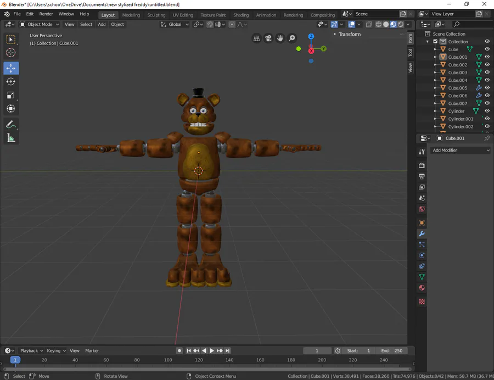The height and width of the screenshot is (380, 494).
Task: Activate the Scale tool
Action: (x=11, y=95)
